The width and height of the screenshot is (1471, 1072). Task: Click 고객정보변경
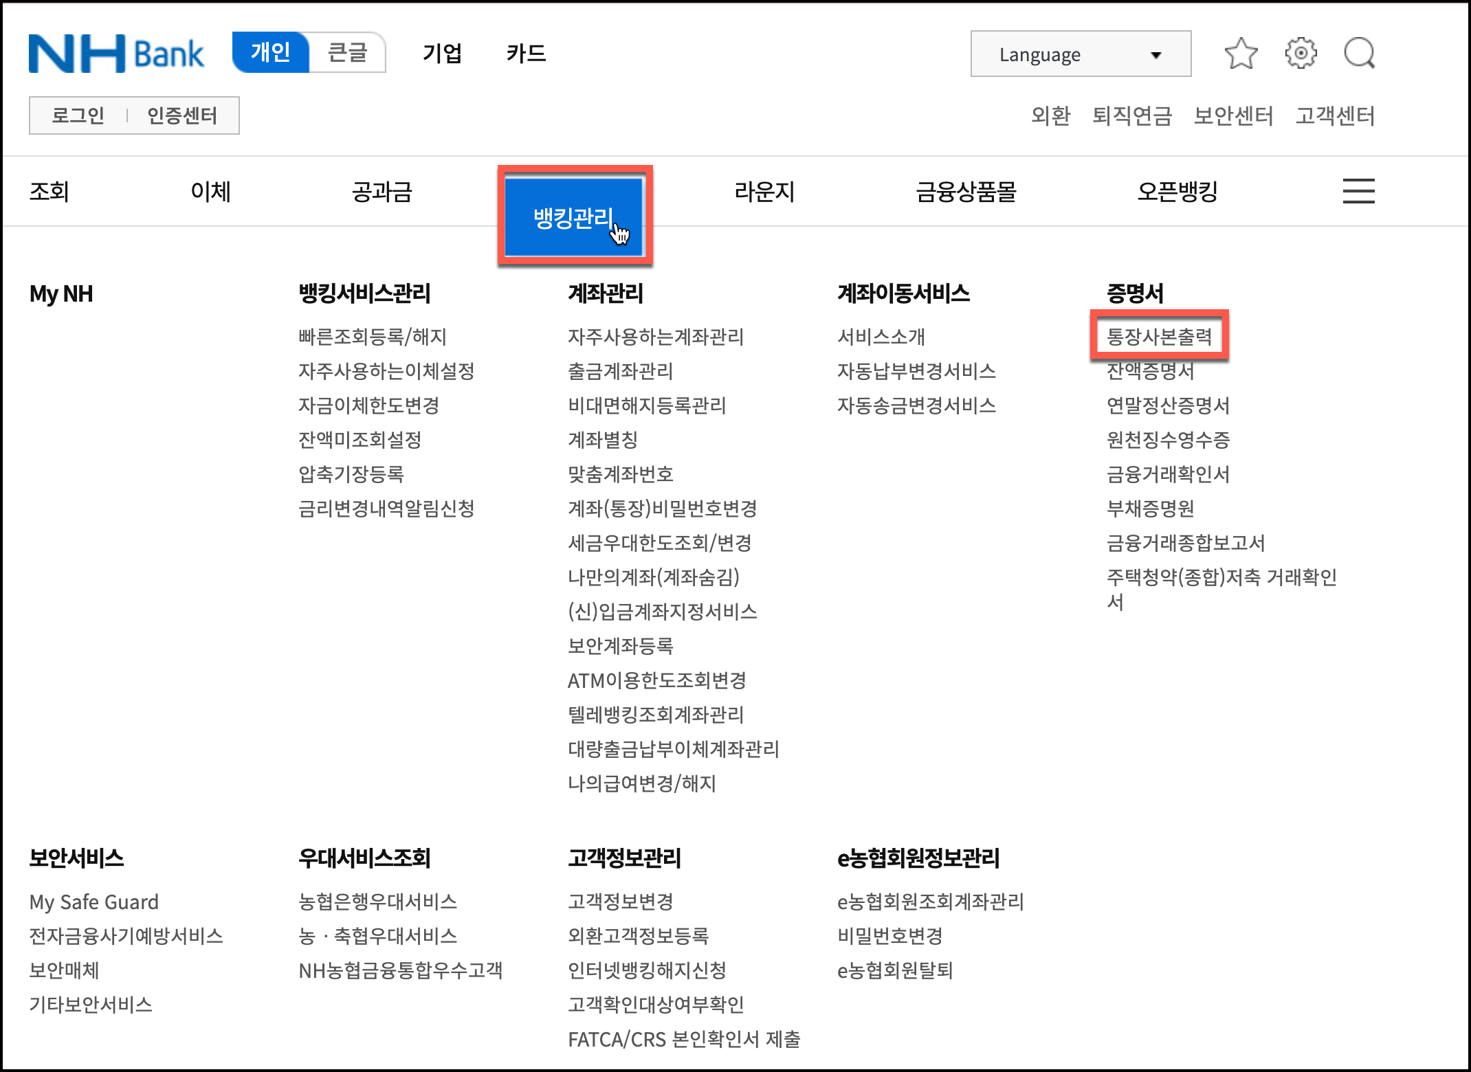click(x=620, y=902)
